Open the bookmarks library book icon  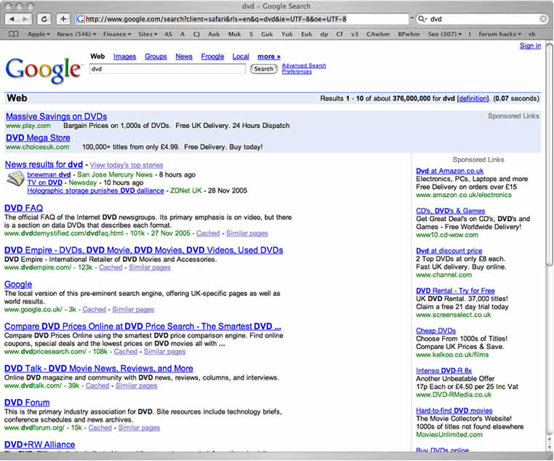(14, 34)
